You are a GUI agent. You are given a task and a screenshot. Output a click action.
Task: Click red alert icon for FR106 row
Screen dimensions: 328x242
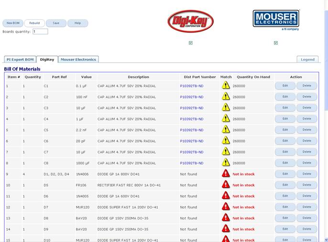[226, 185]
